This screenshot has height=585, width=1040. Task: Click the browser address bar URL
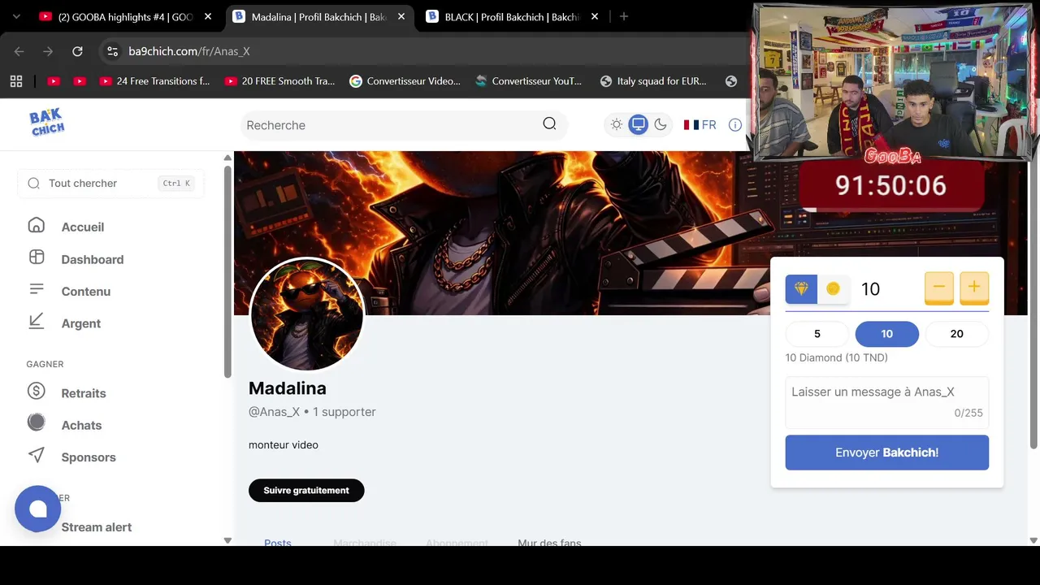(x=189, y=51)
